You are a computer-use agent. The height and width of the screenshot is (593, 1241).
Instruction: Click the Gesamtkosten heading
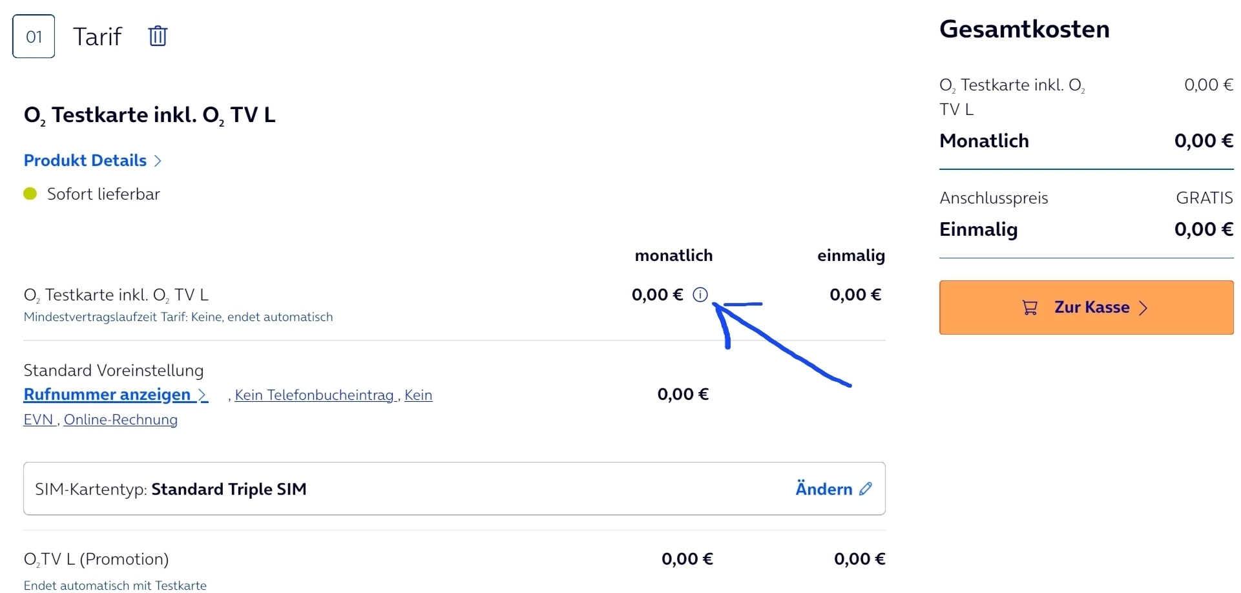[x=1025, y=29]
